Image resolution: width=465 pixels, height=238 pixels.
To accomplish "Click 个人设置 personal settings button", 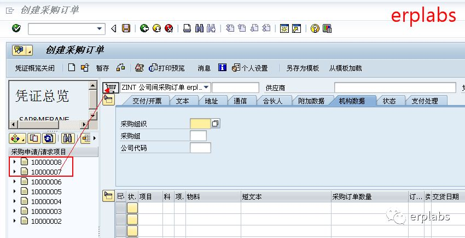I will [x=250, y=68].
